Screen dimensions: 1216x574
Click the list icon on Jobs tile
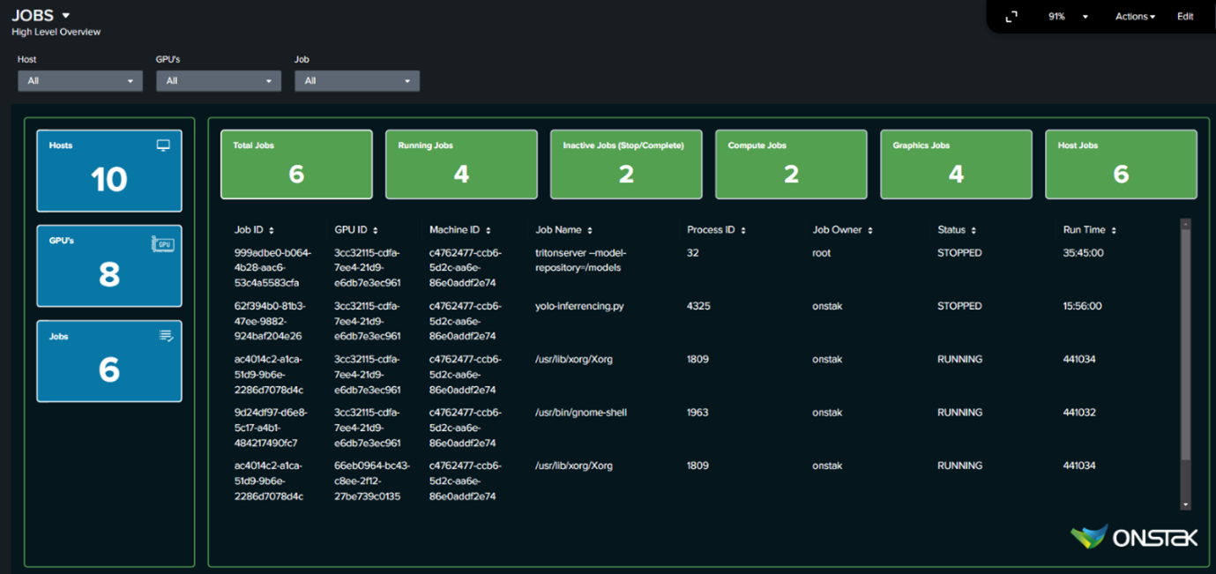pyautogui.click(x=166, y=336)
